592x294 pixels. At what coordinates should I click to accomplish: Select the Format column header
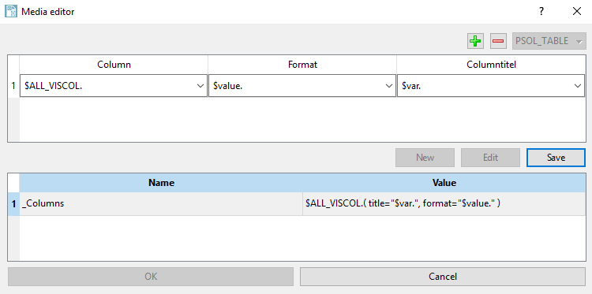point(302,65)
